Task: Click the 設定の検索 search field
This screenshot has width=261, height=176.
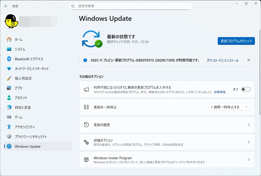Action: coord(130,6)
